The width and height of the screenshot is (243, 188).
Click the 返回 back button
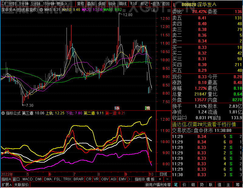point(166,4)
